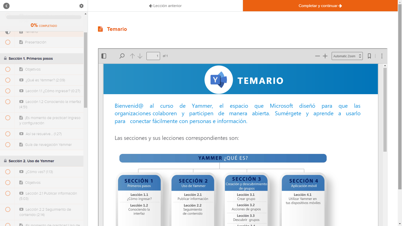Go to previous PDF page arrow
Image resolution: width=402 pixels, height=226 pixels.
point(132,56)
